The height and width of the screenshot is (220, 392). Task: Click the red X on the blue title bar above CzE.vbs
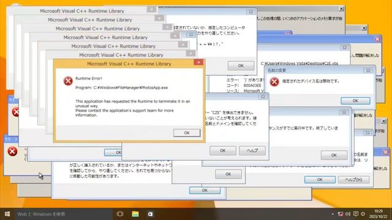(377, 39)
